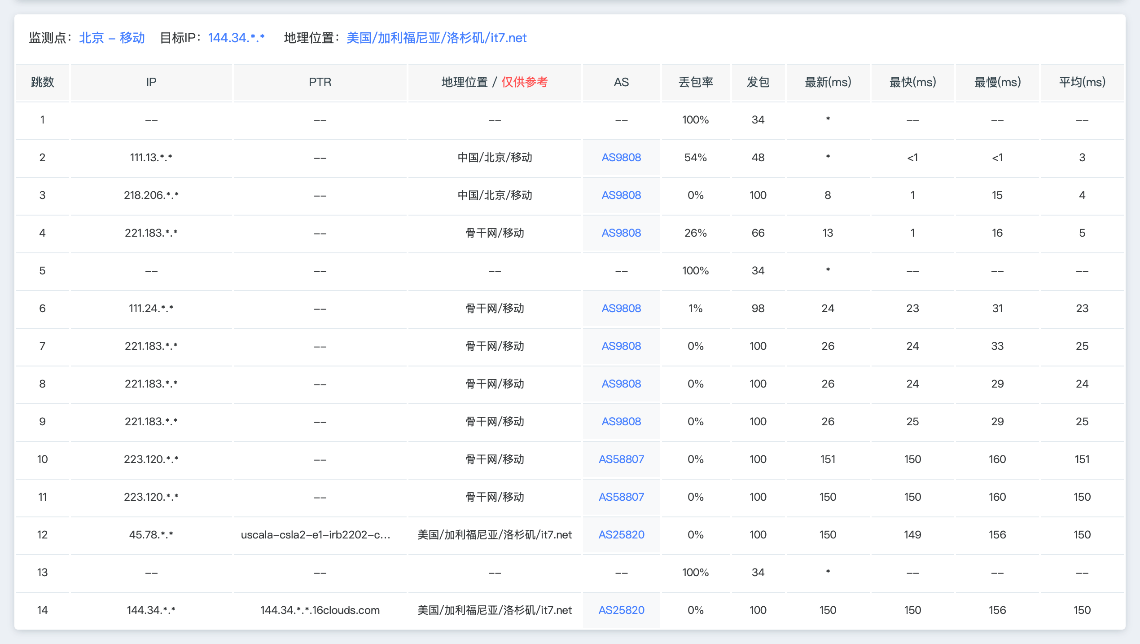1140x644 pixels.
Task: Click the 跳数 column header
Action: tap(42, 82)
